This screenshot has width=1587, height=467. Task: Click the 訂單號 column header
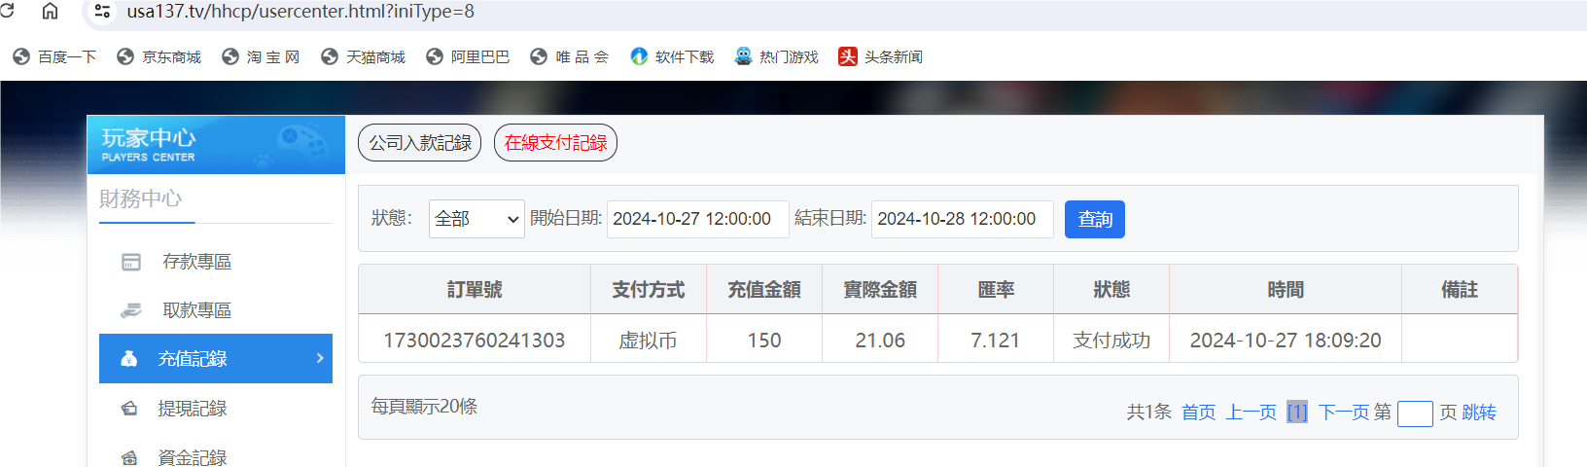tap(475, 290)
